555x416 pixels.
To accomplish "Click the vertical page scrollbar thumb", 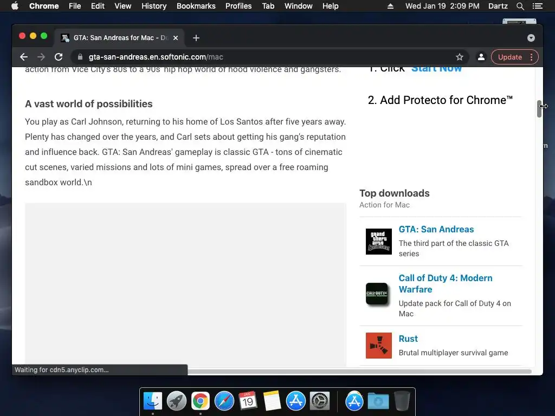I will [539, 109].
